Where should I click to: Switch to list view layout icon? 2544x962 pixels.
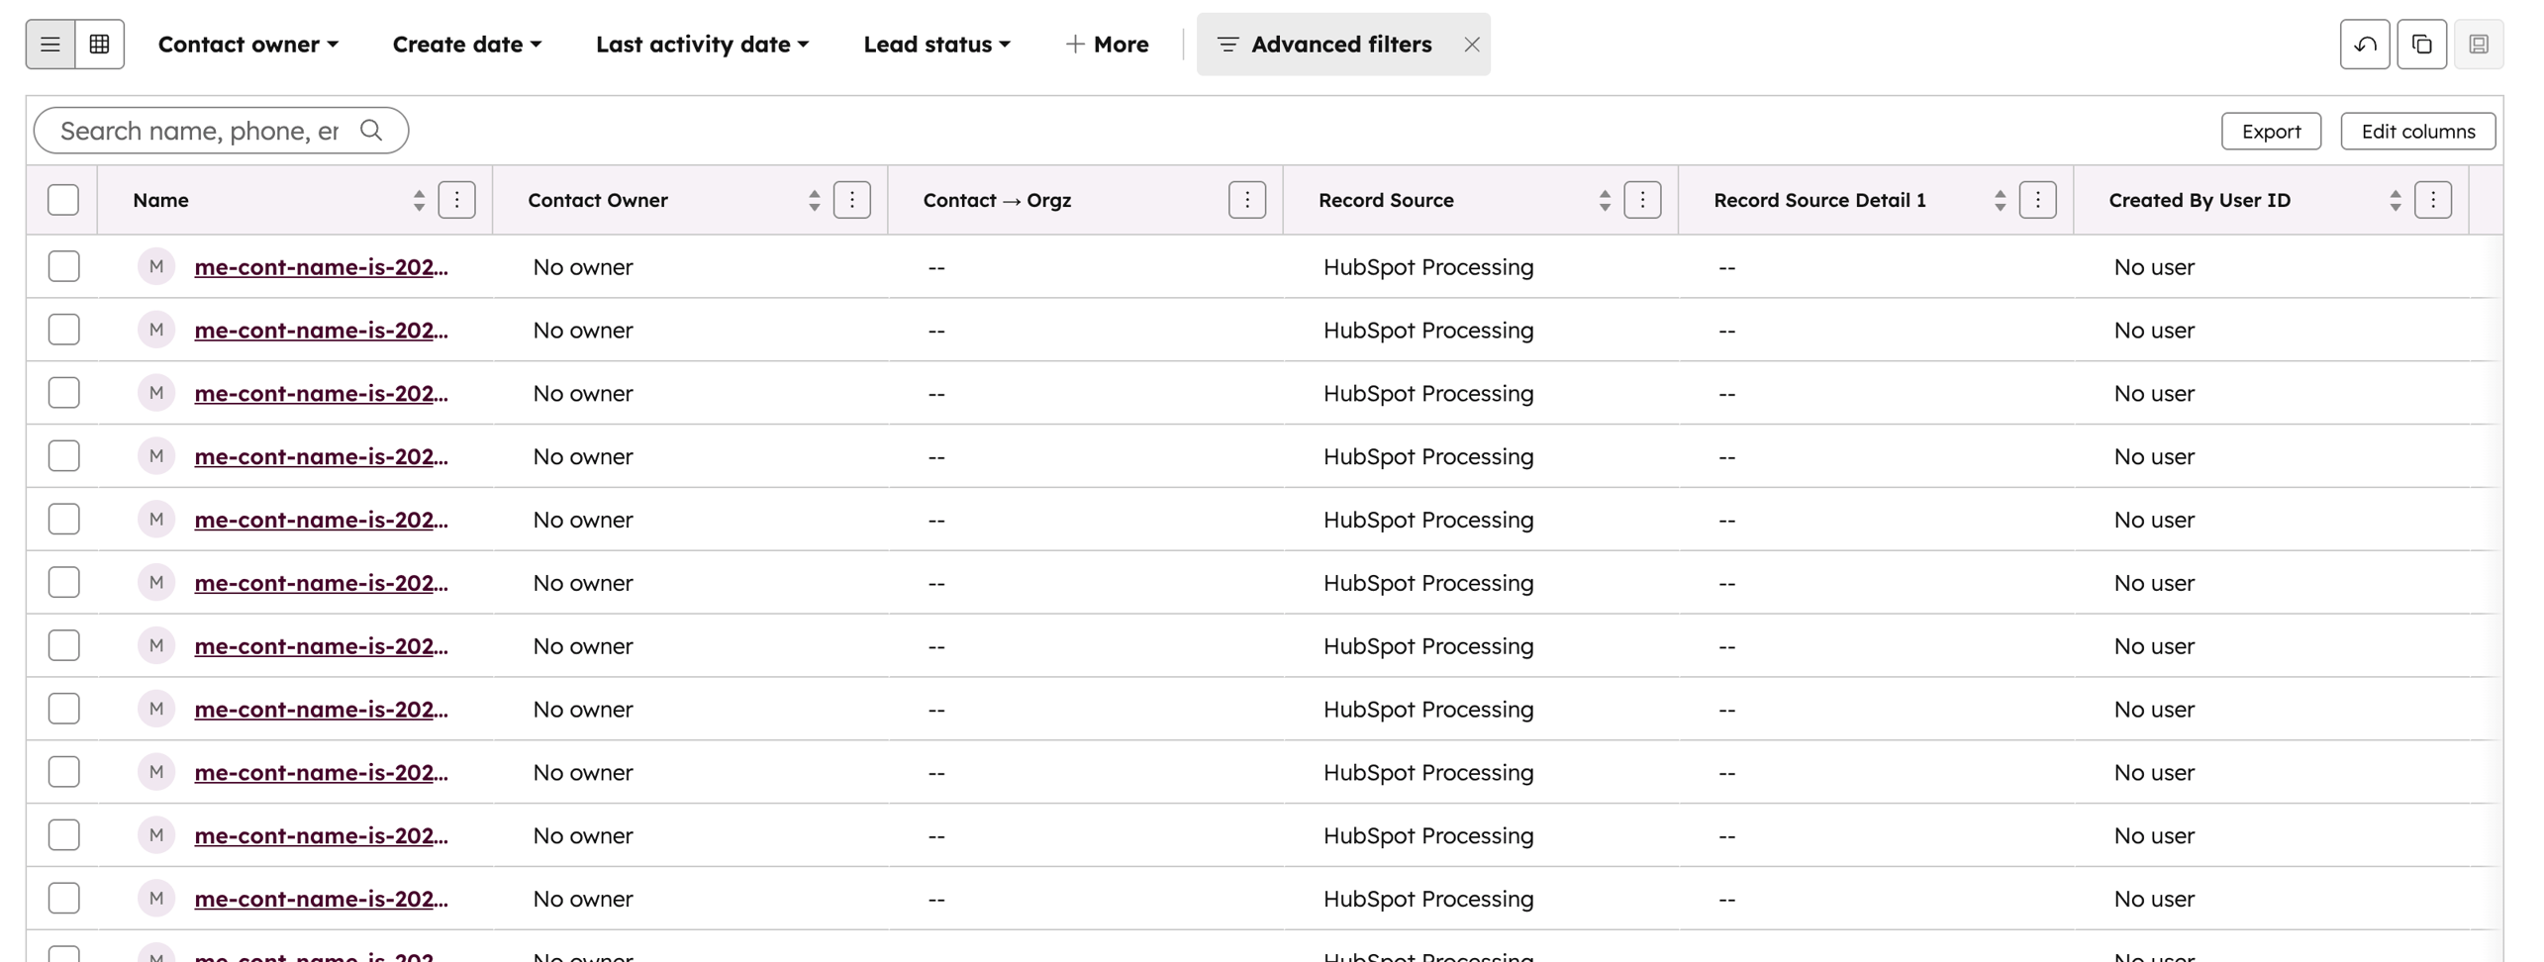(x=50, y=45)
